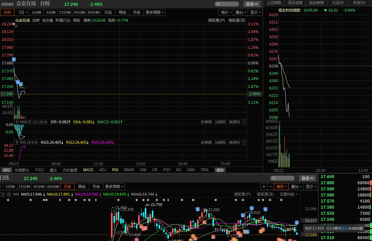
Task: Select the 内外盘差 indicator
Action: pyautogui.click(x=70, y=170)
